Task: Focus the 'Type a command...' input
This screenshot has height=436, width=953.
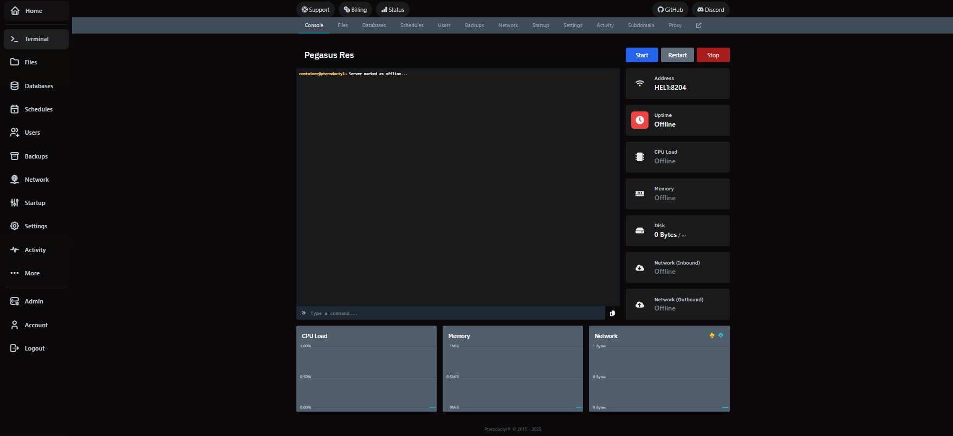Action: point(451,313)
